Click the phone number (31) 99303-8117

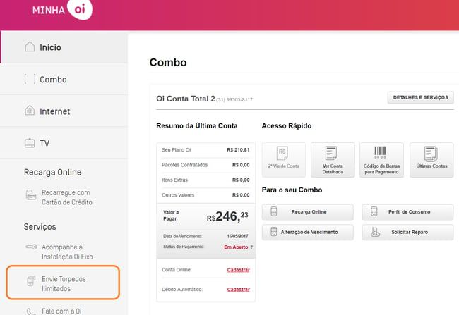[234, 100]
